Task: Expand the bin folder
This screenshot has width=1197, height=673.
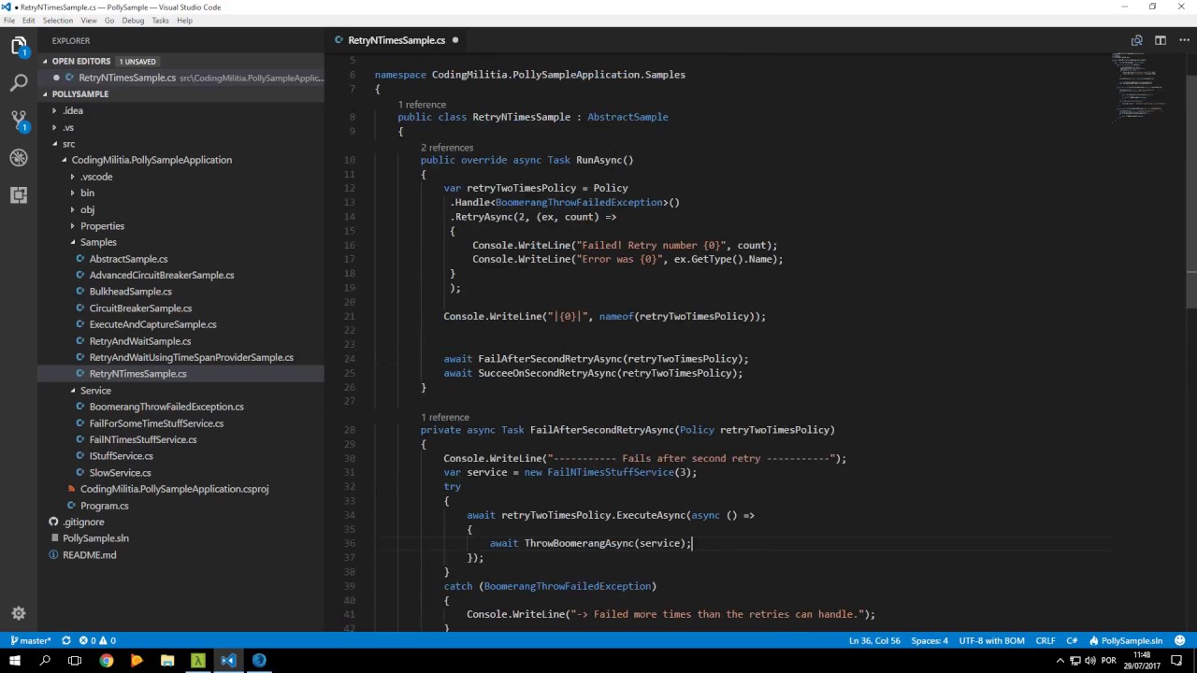Action: (x=87, y=193)
